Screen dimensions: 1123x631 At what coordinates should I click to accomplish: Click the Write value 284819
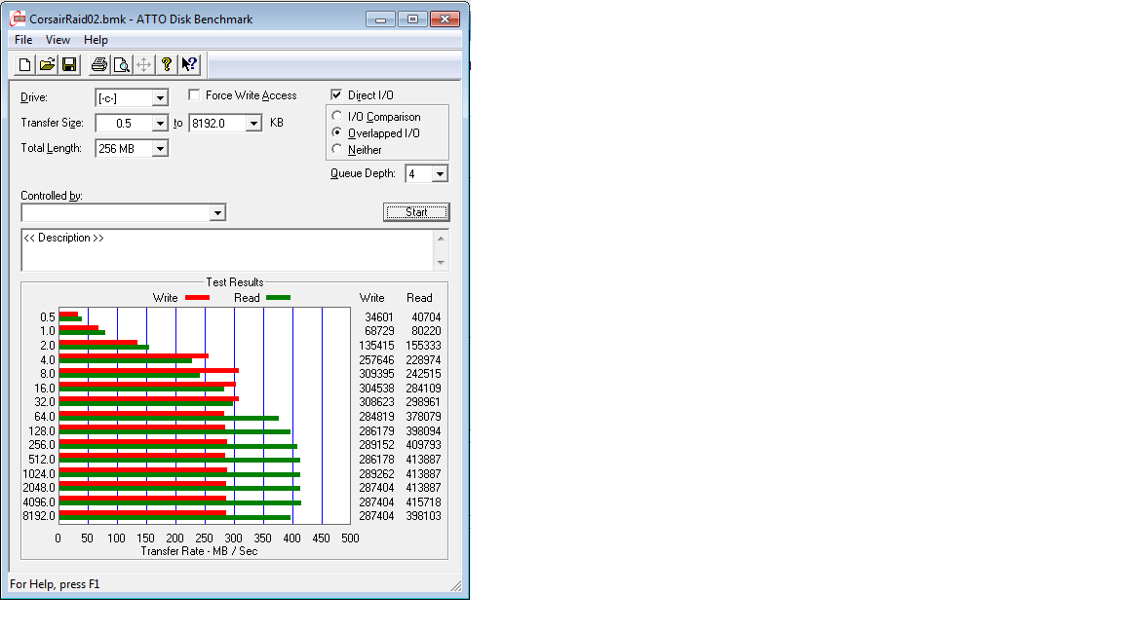(x=376, y=417)
